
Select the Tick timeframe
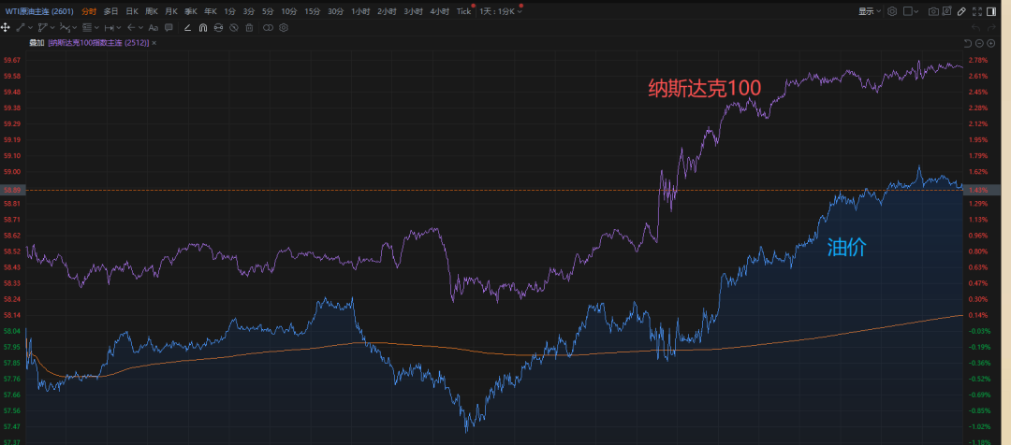coord(463,11)
